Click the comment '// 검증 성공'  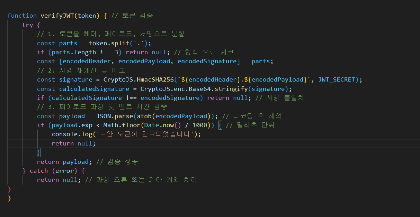click(x=117, y=162)
